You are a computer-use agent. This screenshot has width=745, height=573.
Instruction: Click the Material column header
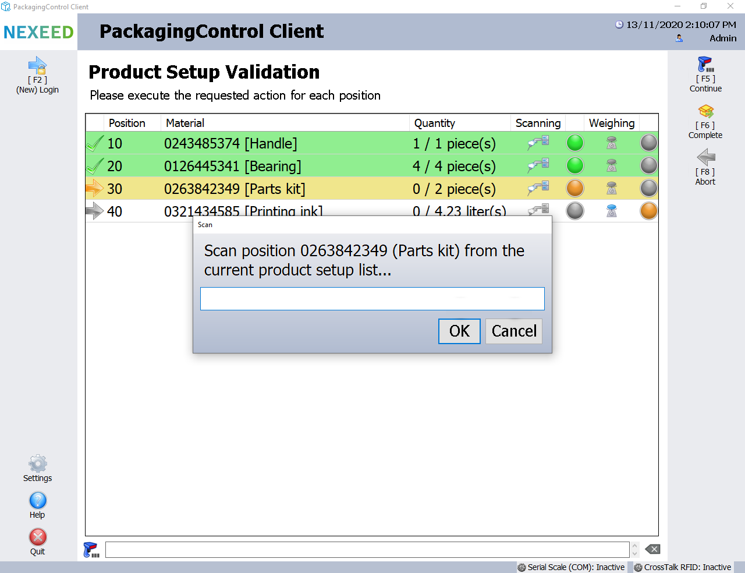pyautogui.click(x=185, y=123)
